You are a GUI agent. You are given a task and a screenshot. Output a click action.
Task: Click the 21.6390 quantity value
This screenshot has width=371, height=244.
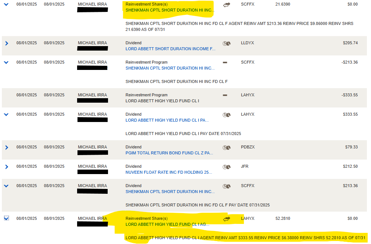click(x=283, y=4)
